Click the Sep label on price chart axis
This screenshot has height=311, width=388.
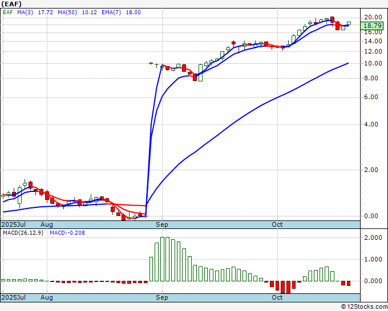[162, 224]
